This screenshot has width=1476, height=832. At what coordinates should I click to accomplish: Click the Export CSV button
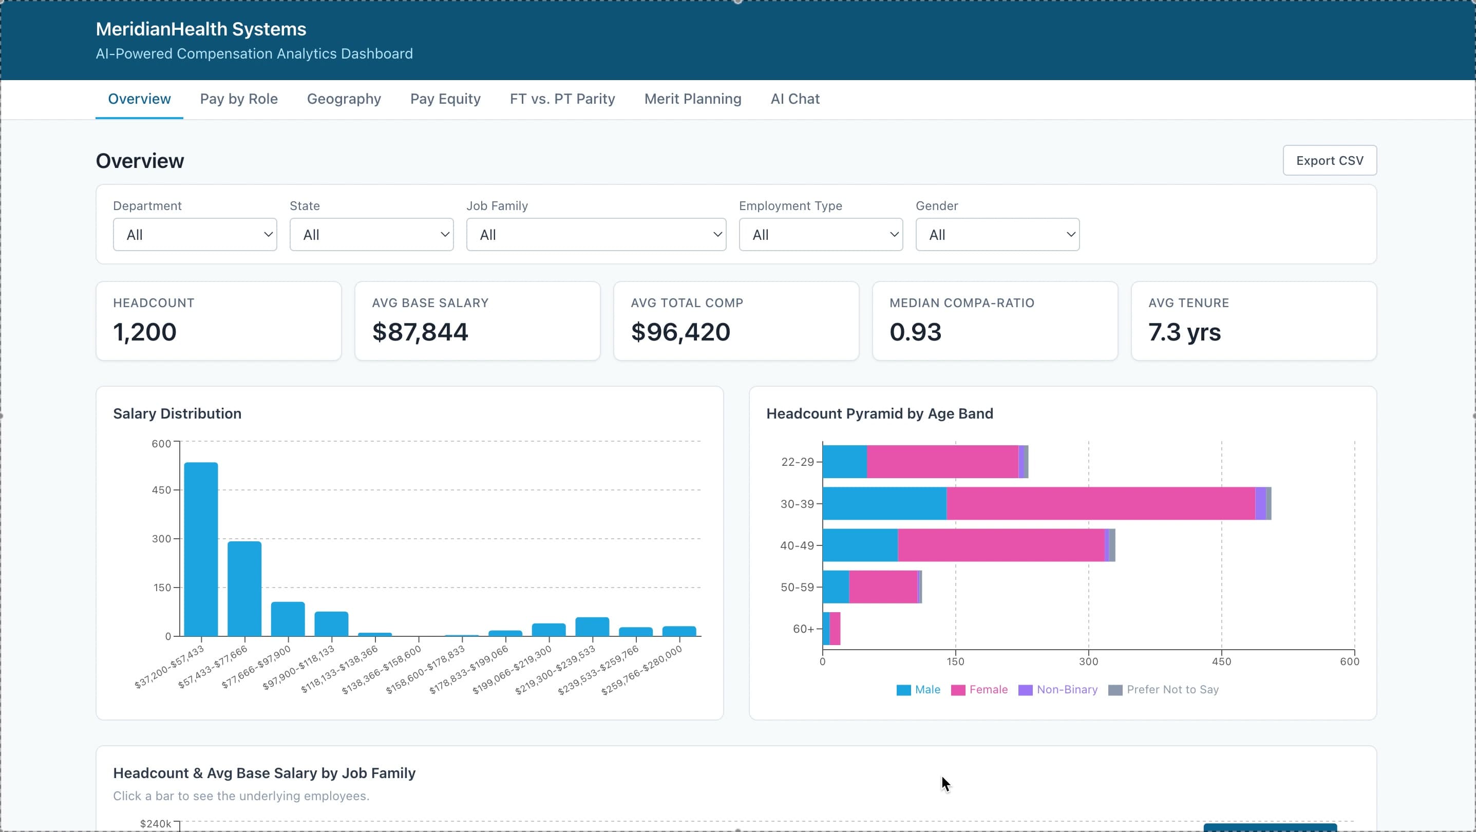(1329, 160)
